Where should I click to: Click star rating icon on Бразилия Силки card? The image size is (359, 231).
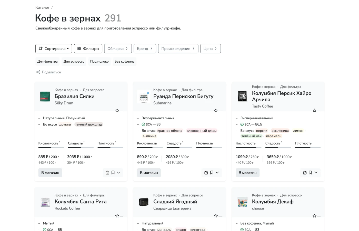pos(117,111)
